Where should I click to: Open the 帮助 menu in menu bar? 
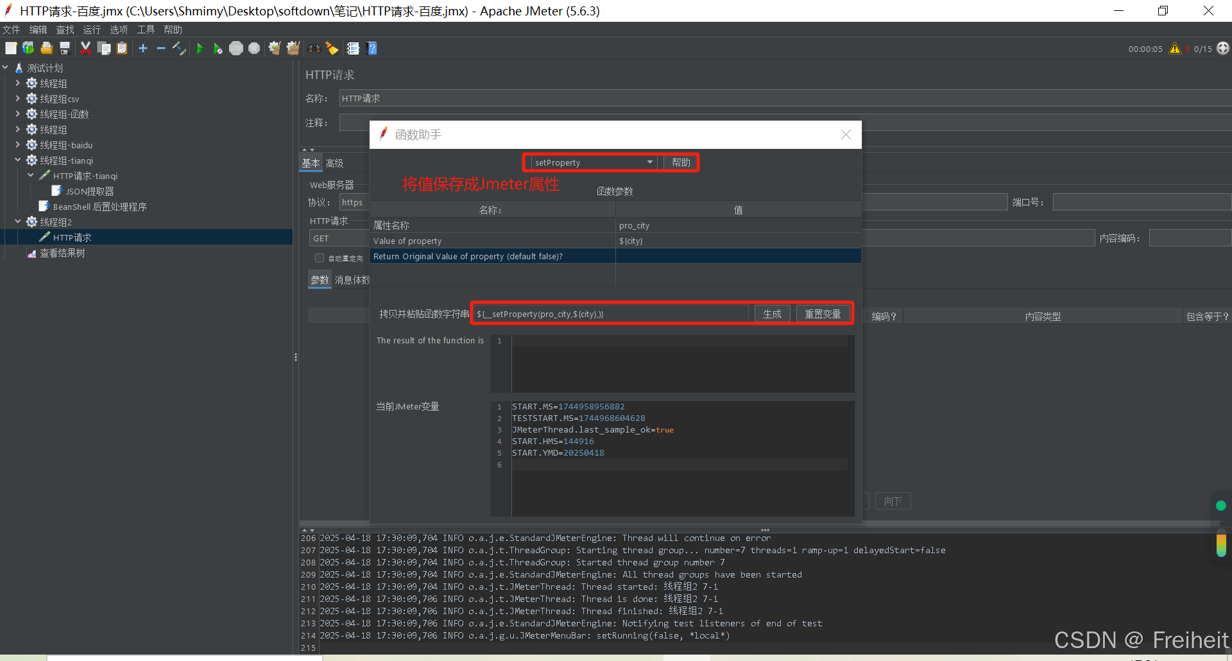[173, 30]
